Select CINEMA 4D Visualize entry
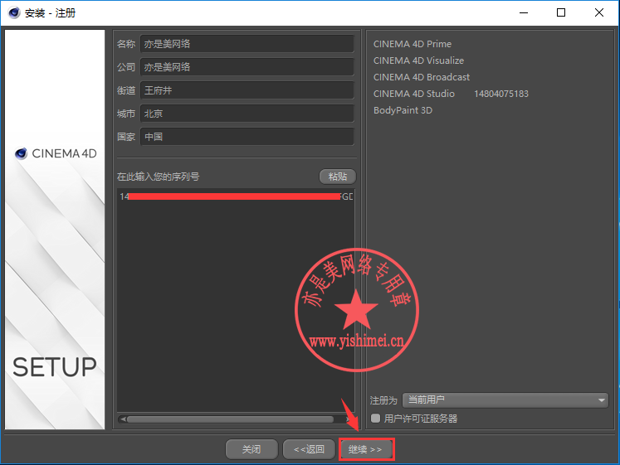 (x=419, y=61)
